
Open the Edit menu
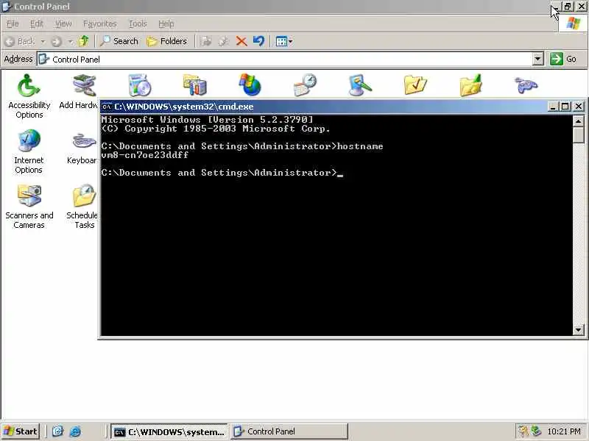click(36, 24)
